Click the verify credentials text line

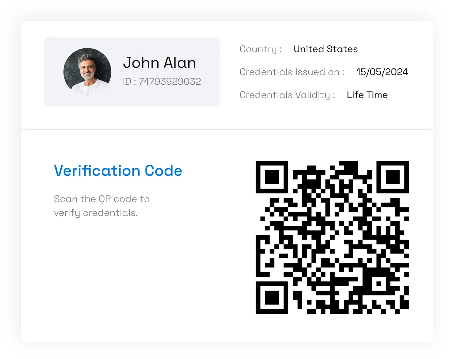click(x=96, y=213)
